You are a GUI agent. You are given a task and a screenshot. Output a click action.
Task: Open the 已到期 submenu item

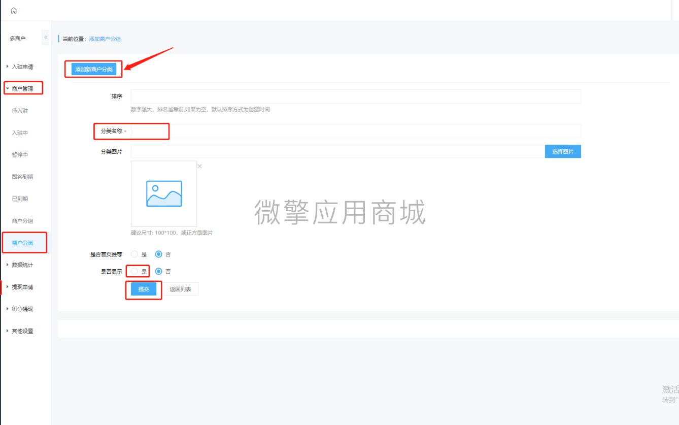[x=20, y=199]
